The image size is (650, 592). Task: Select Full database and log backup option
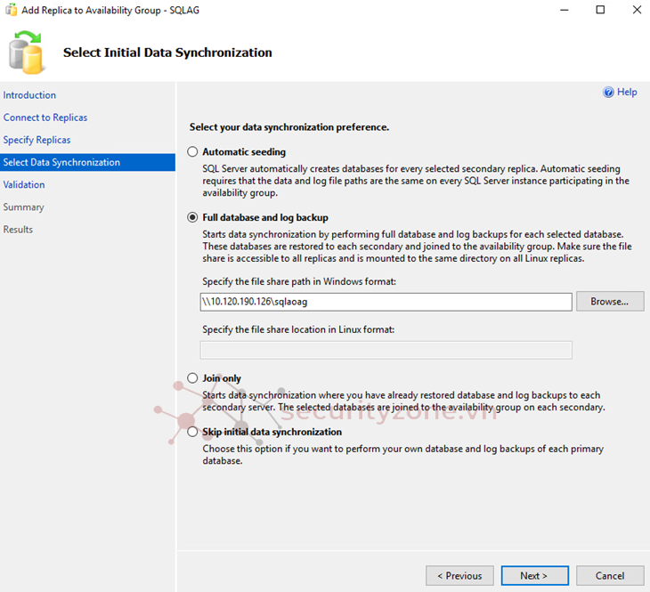[x=192, y=218]
